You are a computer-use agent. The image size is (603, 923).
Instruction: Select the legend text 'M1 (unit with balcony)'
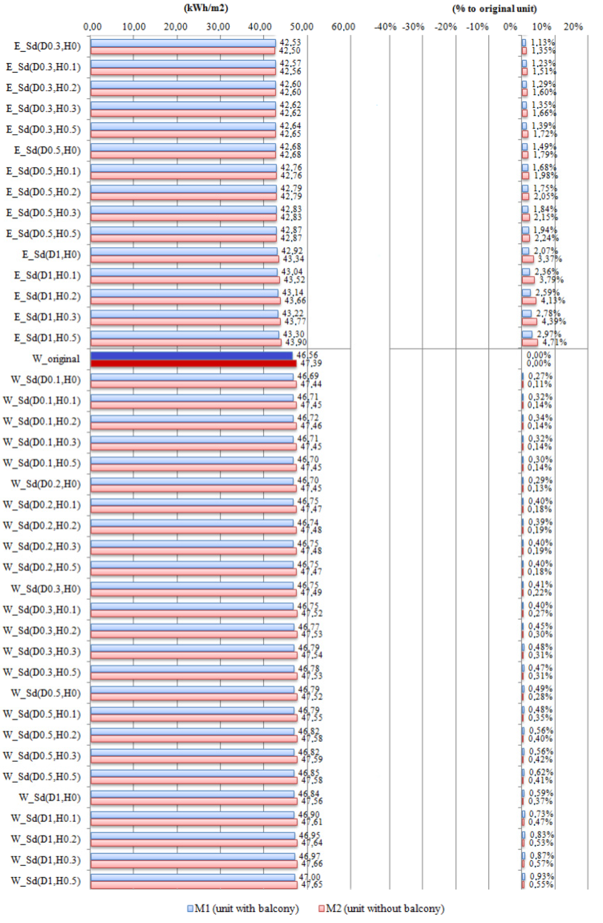(247, 908)
